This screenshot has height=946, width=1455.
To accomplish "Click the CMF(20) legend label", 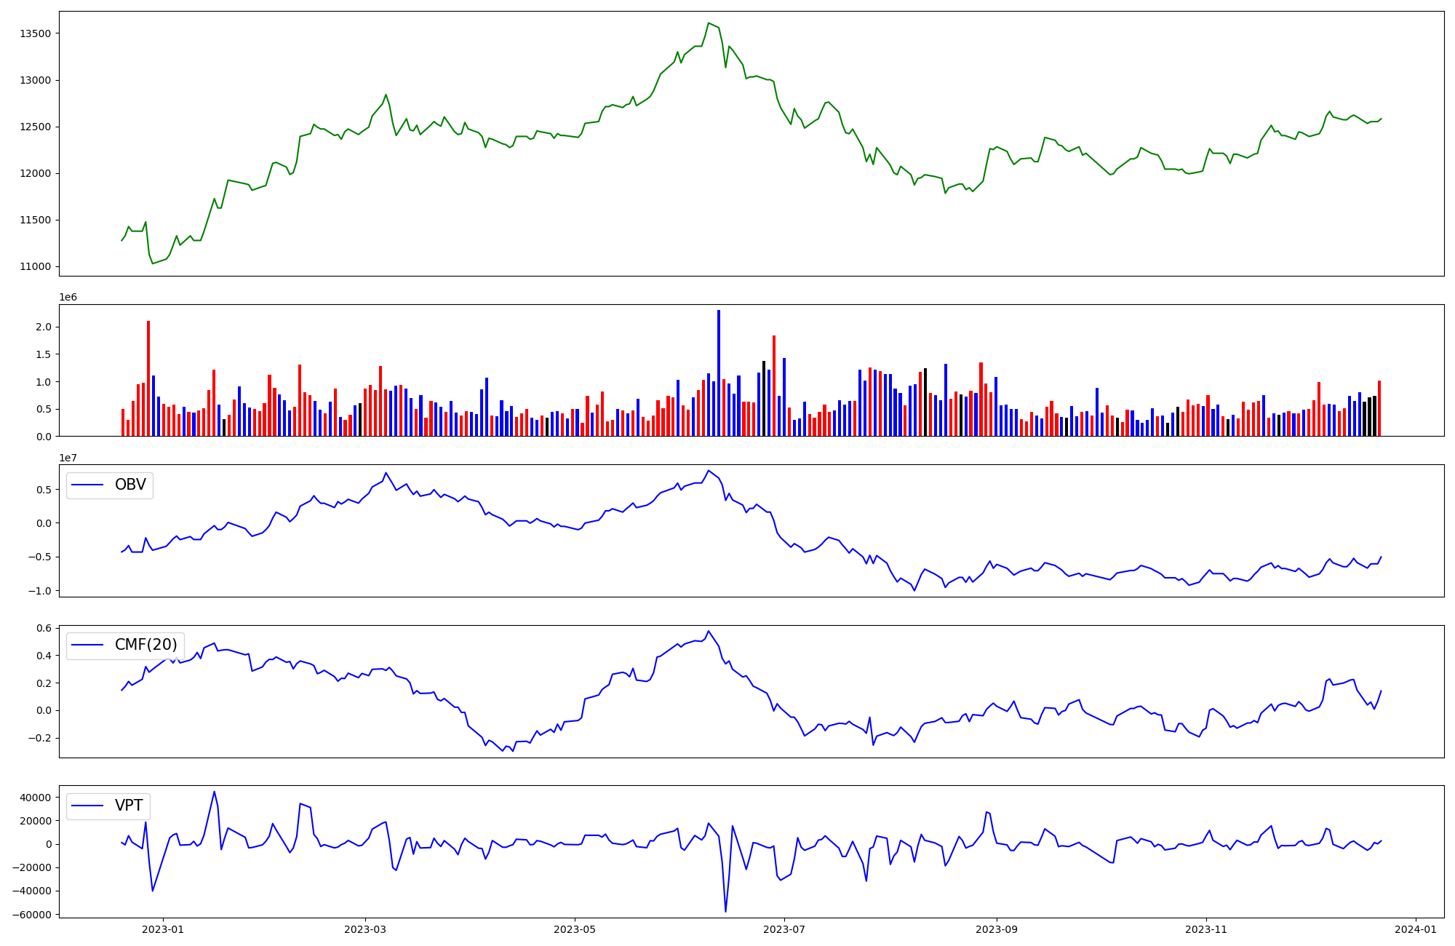I will (x=145, y=645).
